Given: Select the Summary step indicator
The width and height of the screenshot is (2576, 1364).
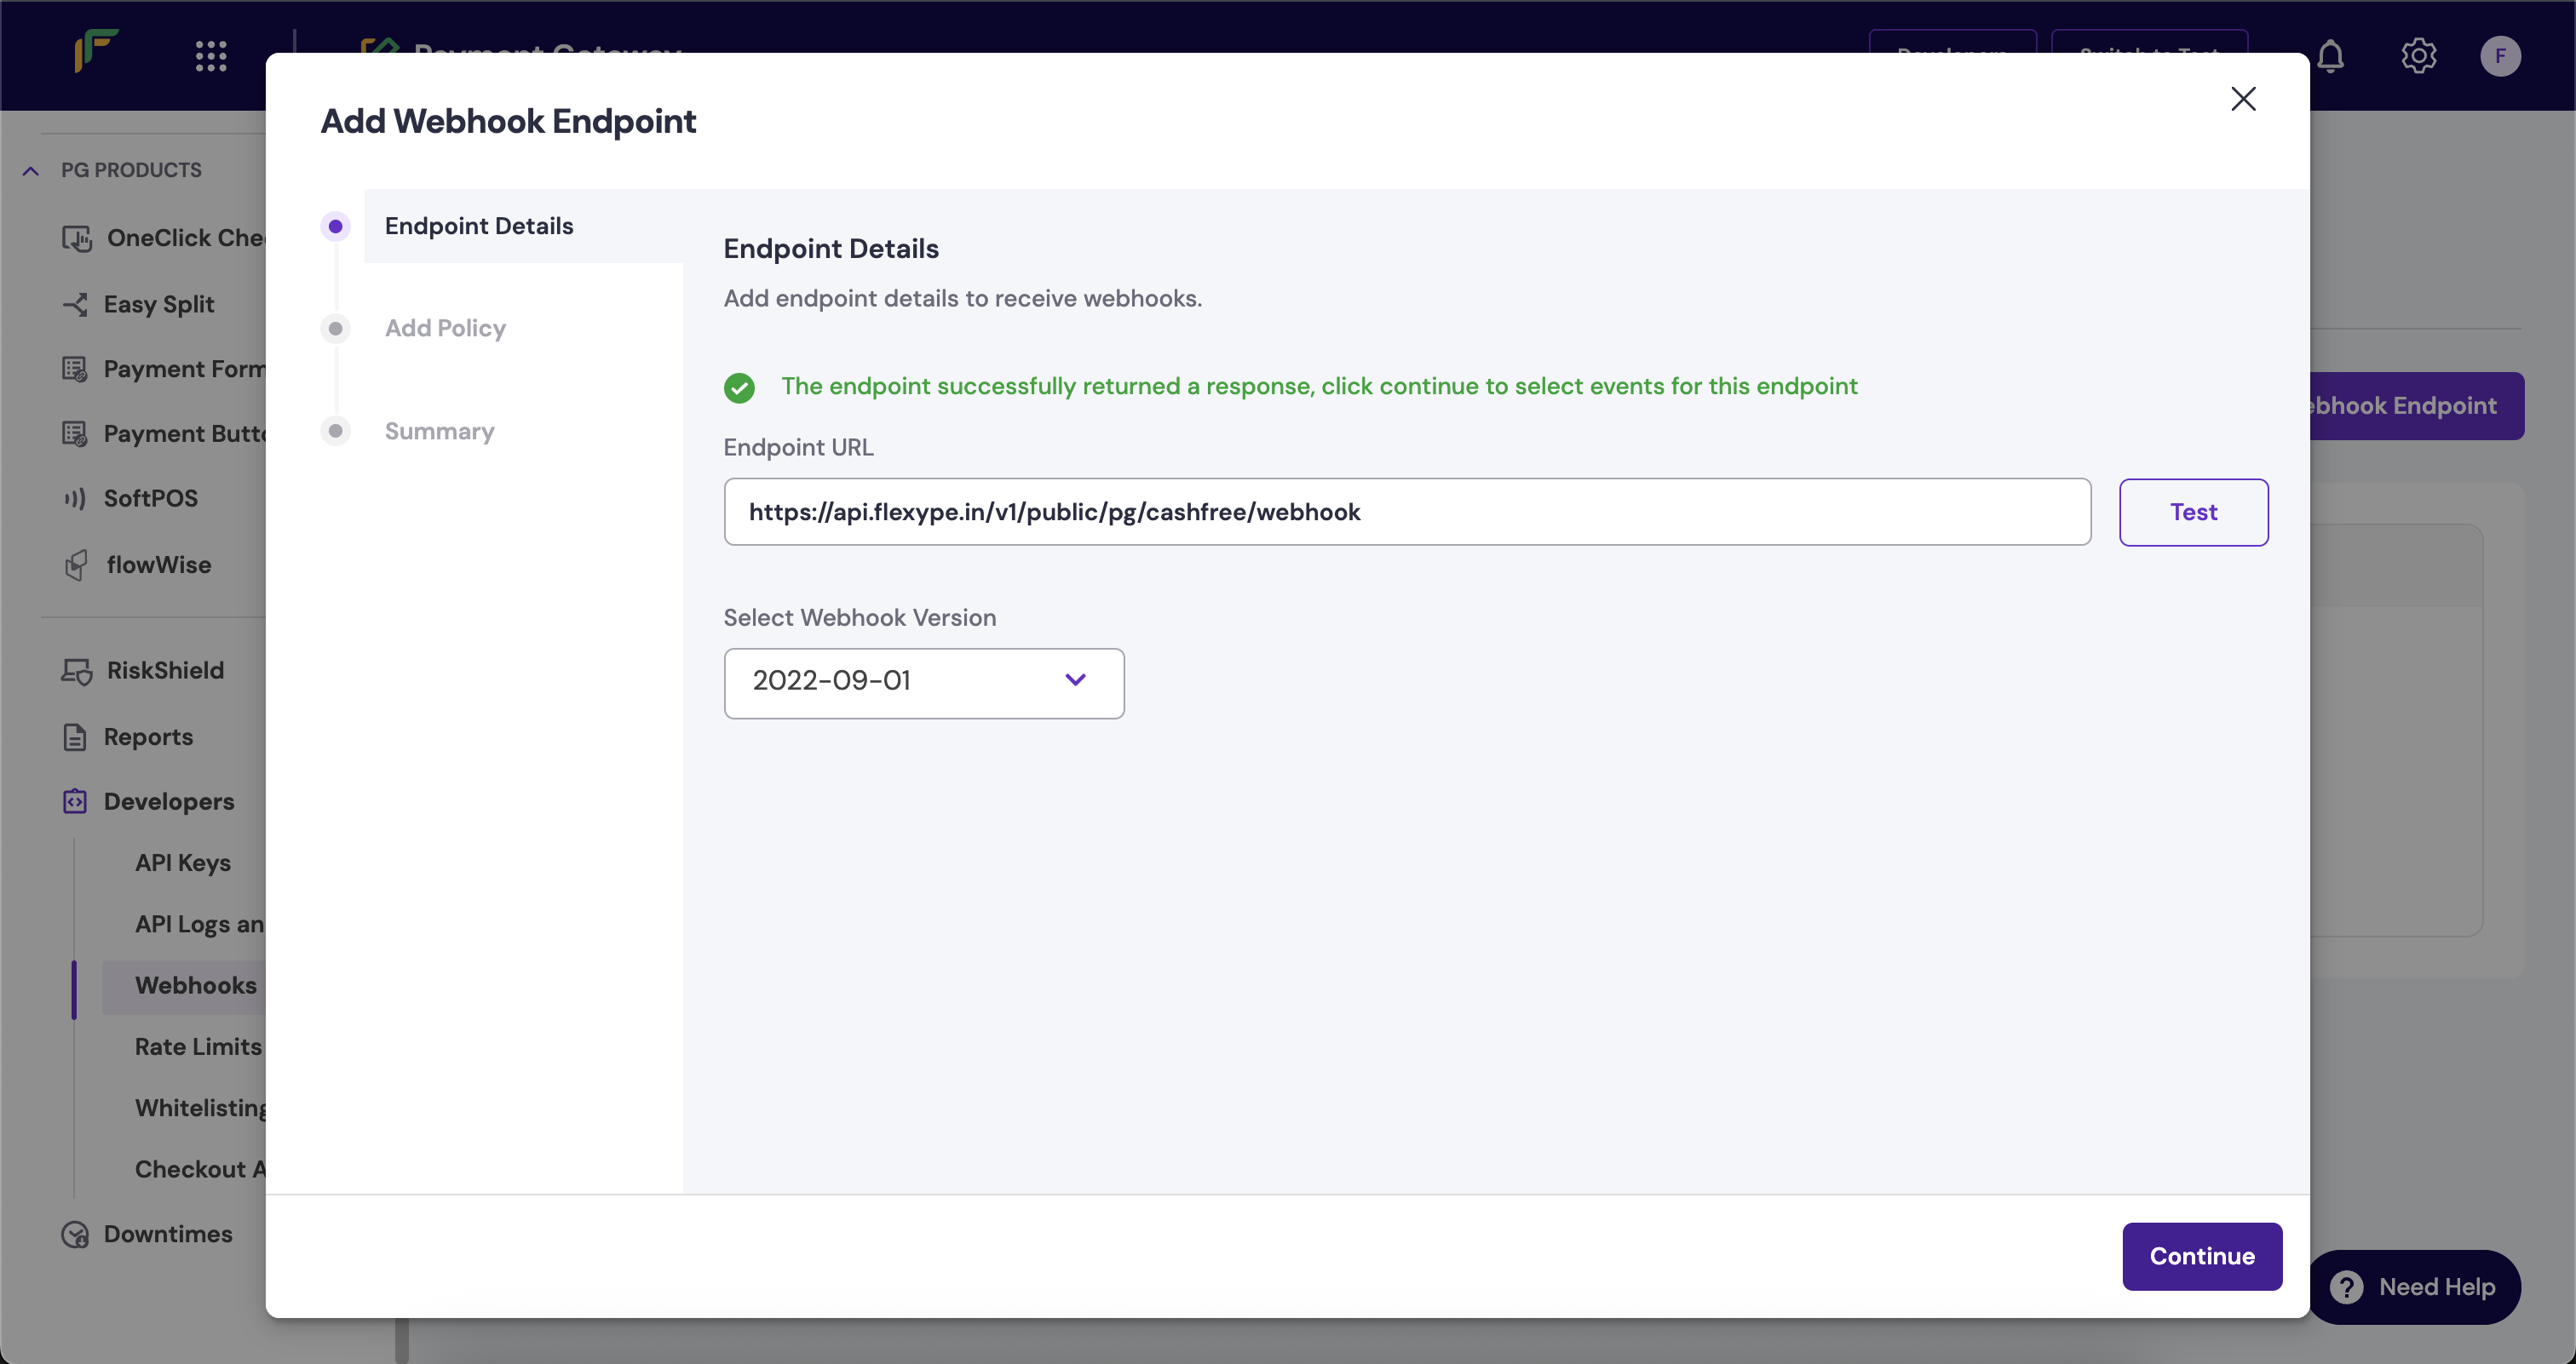Looking at the screenshot, I should pyautogui.click(x=336, y=432).
